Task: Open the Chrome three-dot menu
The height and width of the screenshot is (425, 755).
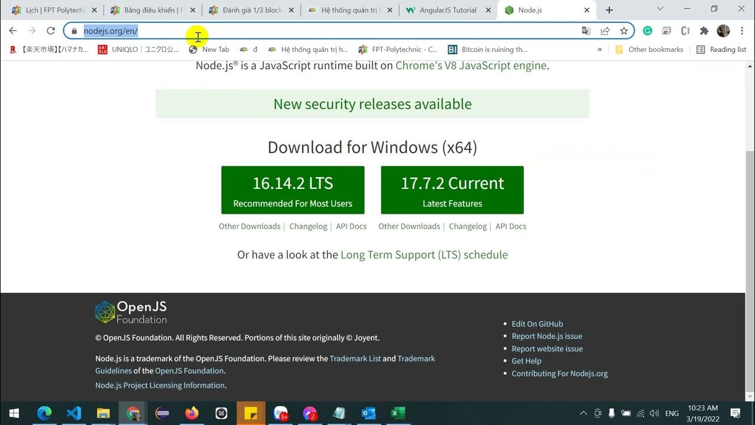Action: (x=742, y=31)
